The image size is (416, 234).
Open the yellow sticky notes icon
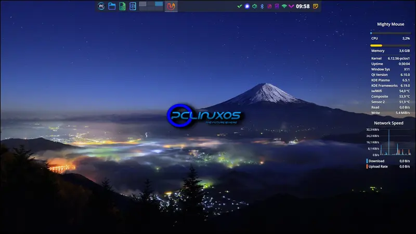coord(316,6)
